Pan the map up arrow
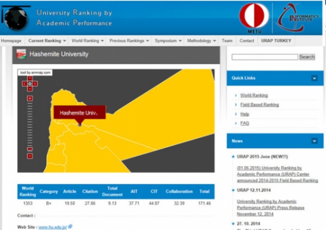 point(30,79)
